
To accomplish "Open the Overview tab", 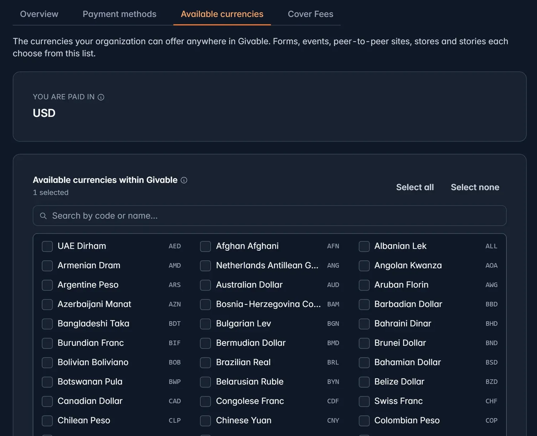I will (x=39, y=14).
